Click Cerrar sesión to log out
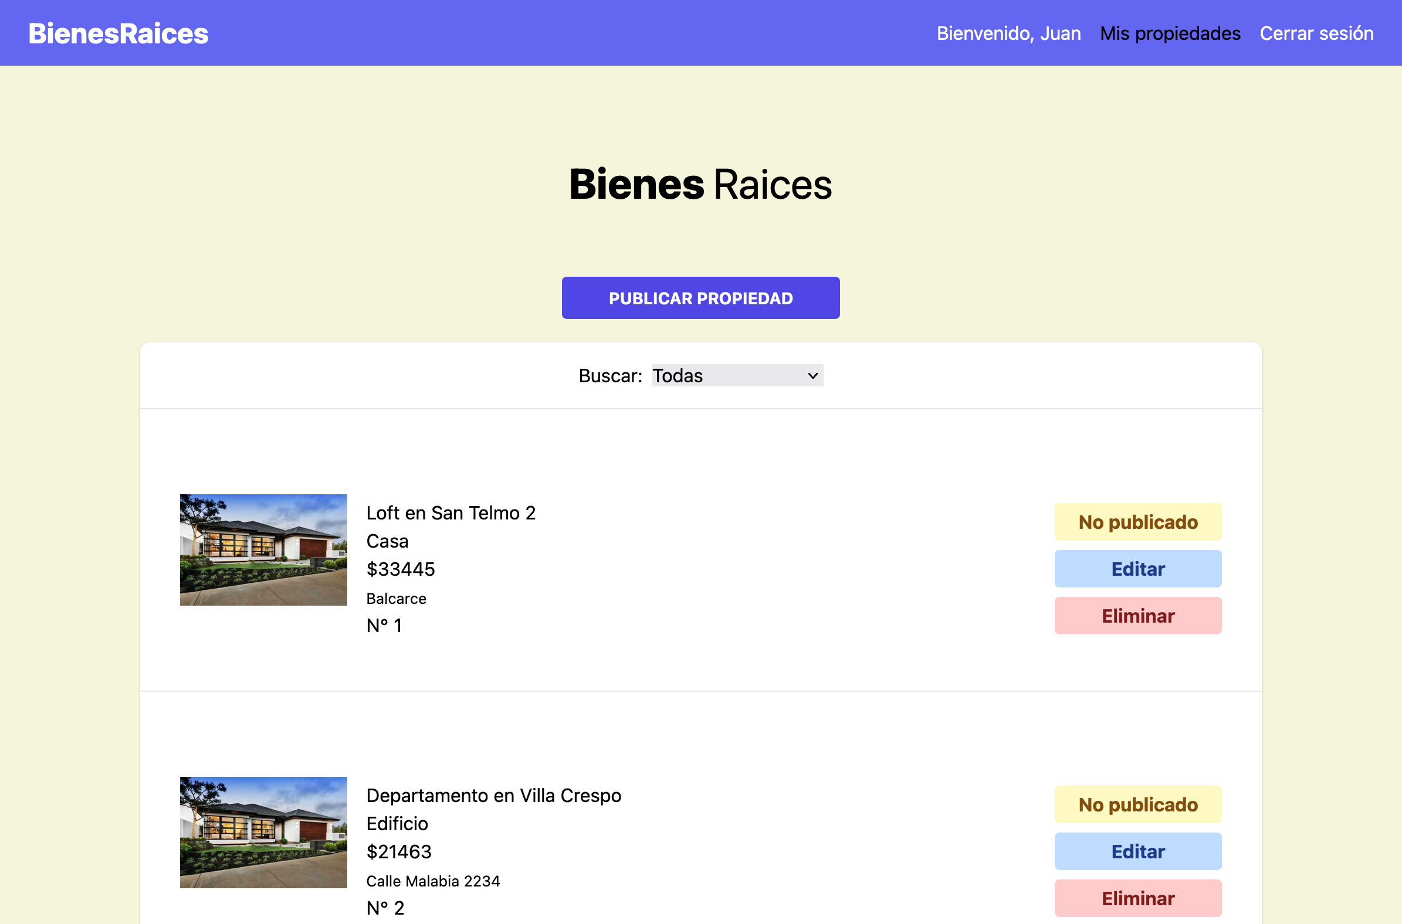Image resolution: width=1402 pixels, height=924 pixels. tap(1316, 33)
